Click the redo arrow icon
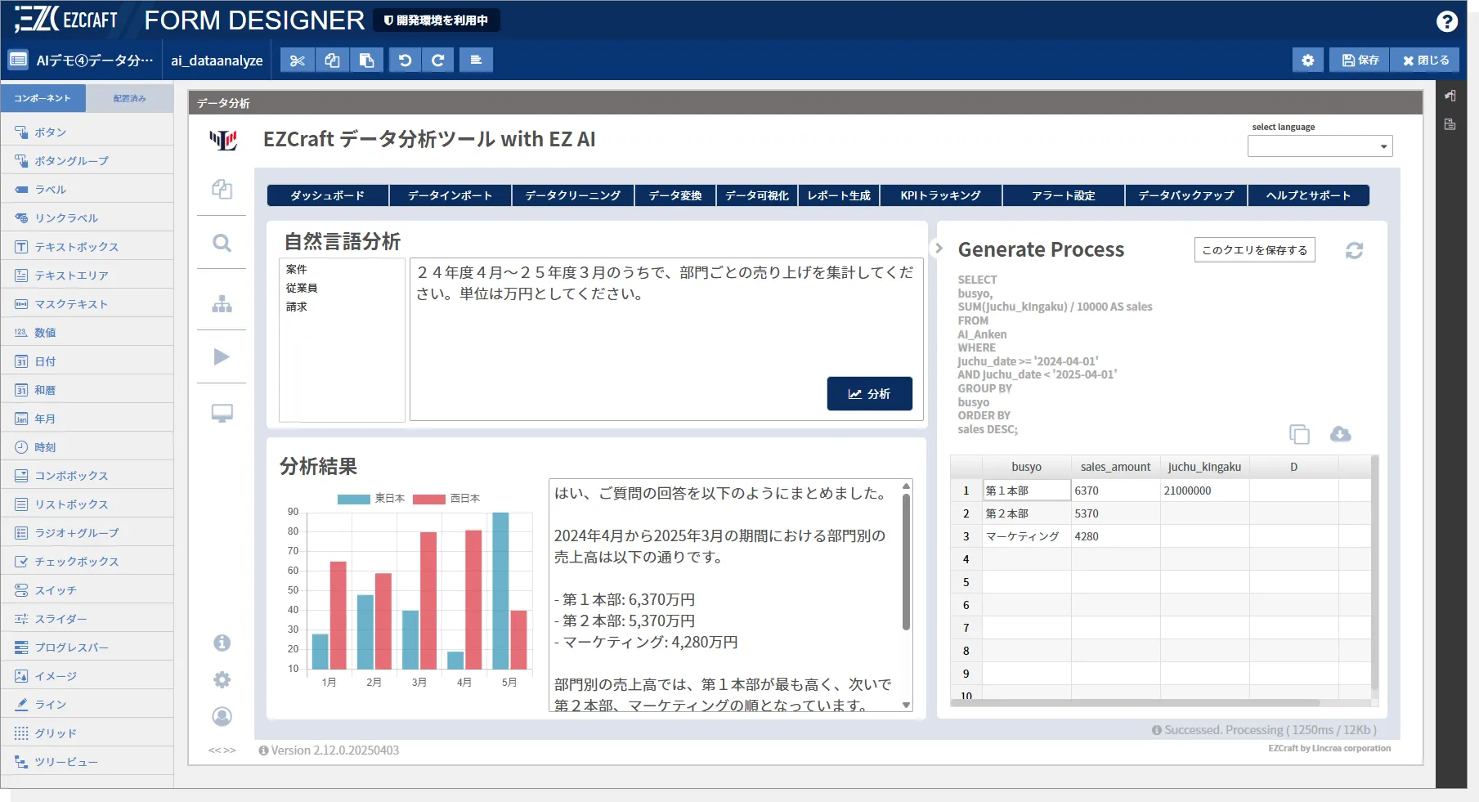1479x802 pixels. (x=438, y=60)
